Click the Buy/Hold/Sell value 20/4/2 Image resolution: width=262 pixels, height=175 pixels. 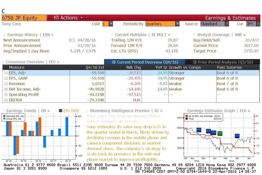coord(252,40)
